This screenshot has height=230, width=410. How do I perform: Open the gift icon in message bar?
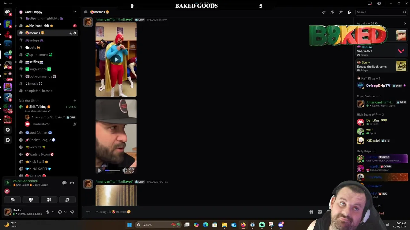coord(311,212)
